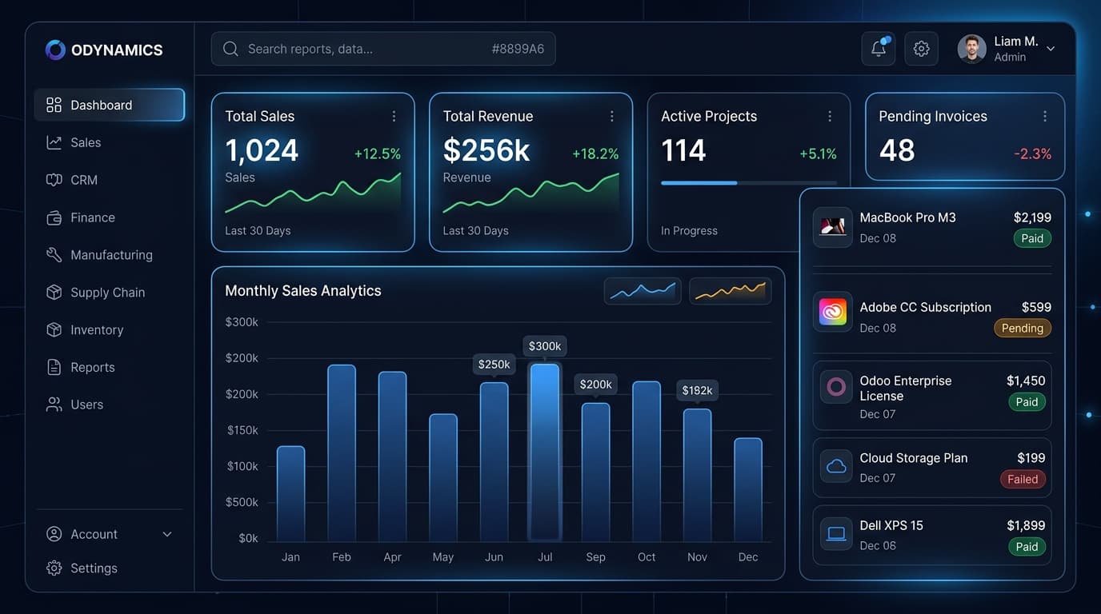Click the Users people icon

tap(54, 405)
